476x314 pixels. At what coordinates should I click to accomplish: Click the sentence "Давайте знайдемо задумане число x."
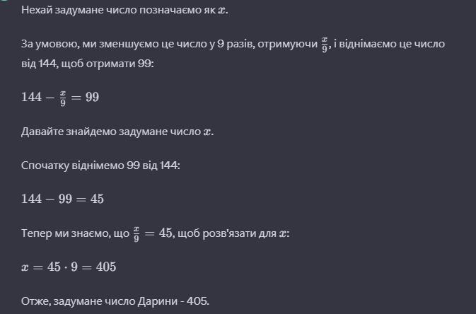(x=117, y=132)
